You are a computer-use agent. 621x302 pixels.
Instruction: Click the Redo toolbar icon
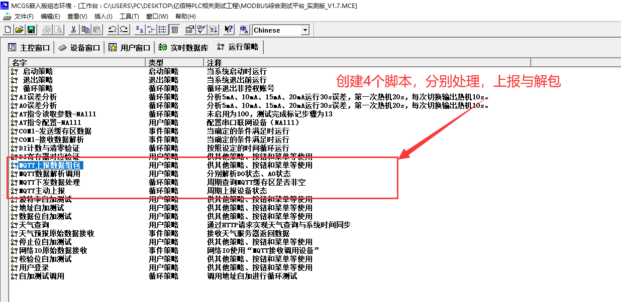tap(124, 30)
